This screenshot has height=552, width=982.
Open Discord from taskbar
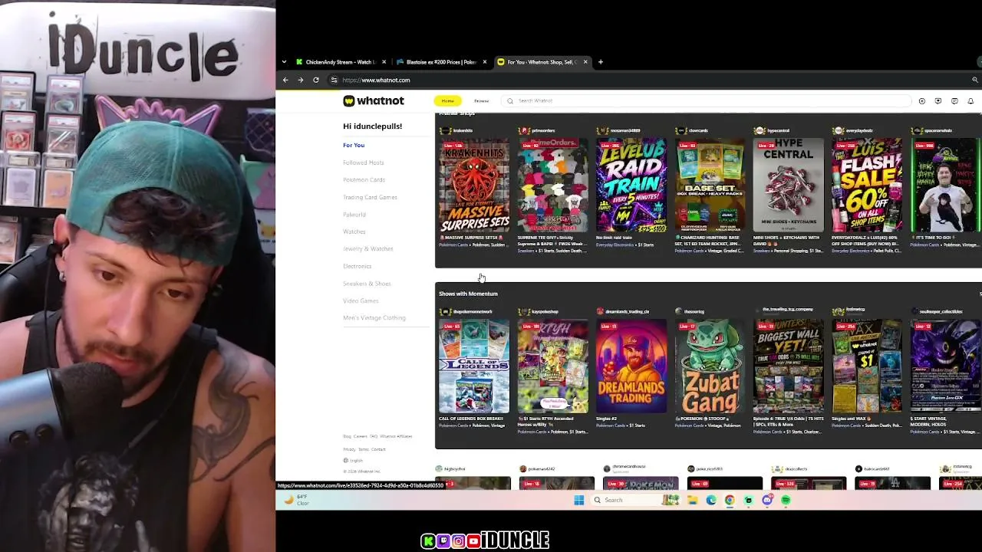(x=767, y=500)
